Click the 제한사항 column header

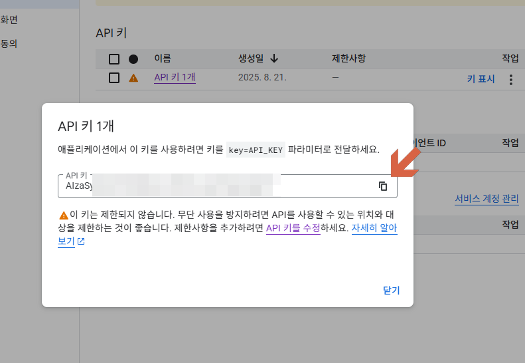tap(348, 59)
